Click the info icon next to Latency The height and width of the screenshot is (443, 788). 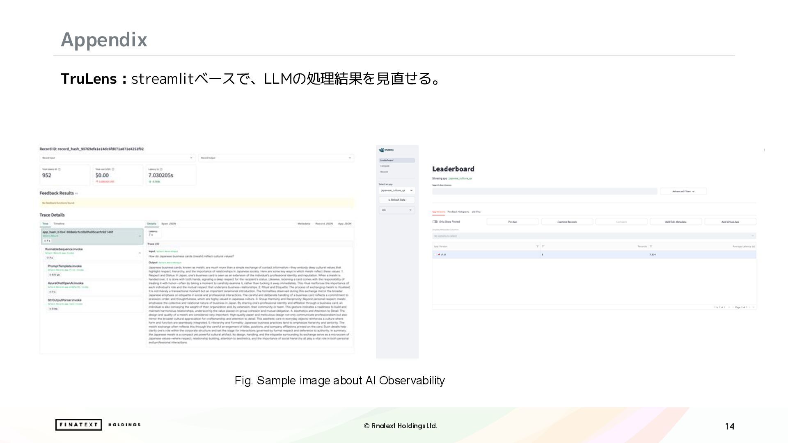[x=161, y=169]
